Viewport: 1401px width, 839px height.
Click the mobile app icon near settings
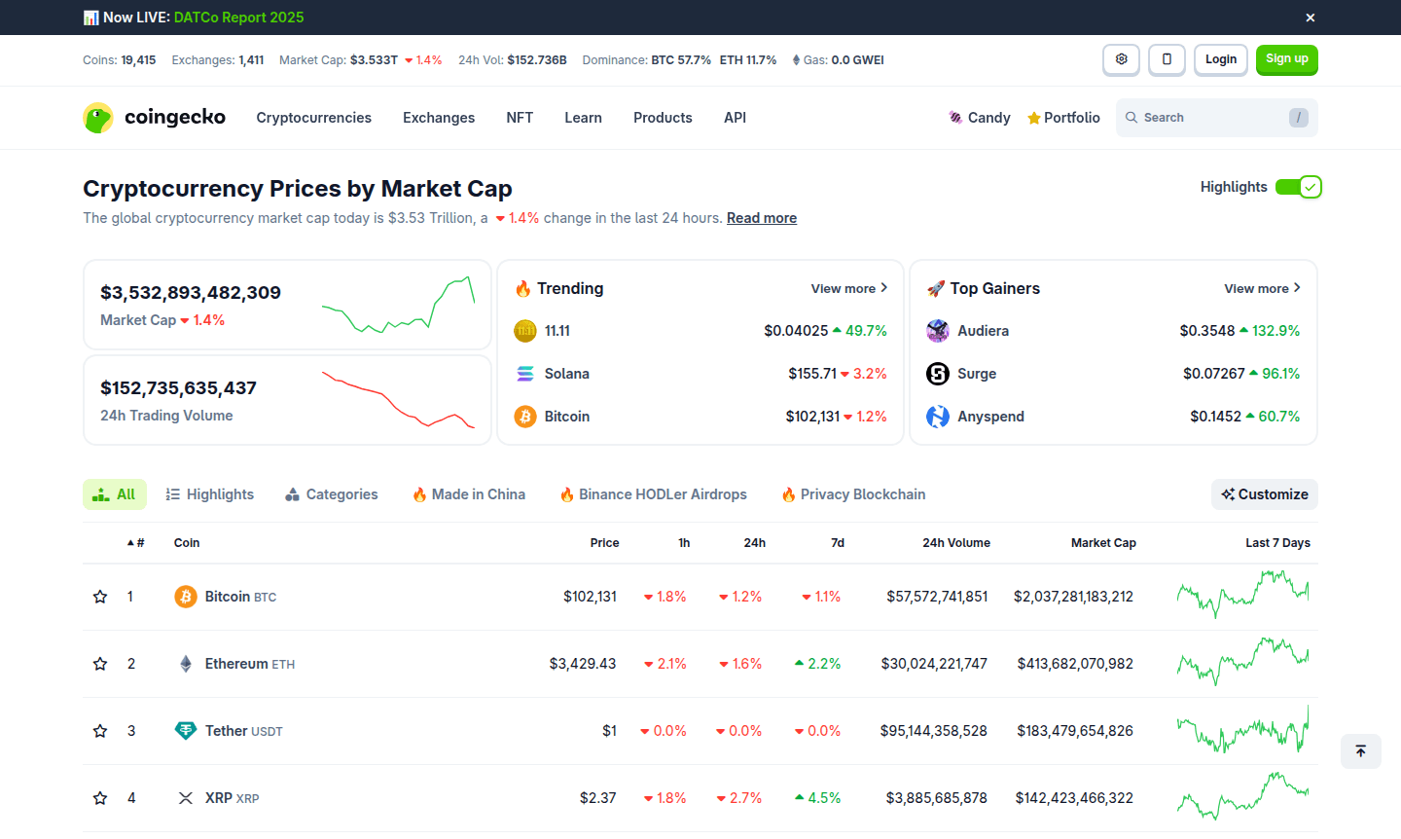point(1167,59)
